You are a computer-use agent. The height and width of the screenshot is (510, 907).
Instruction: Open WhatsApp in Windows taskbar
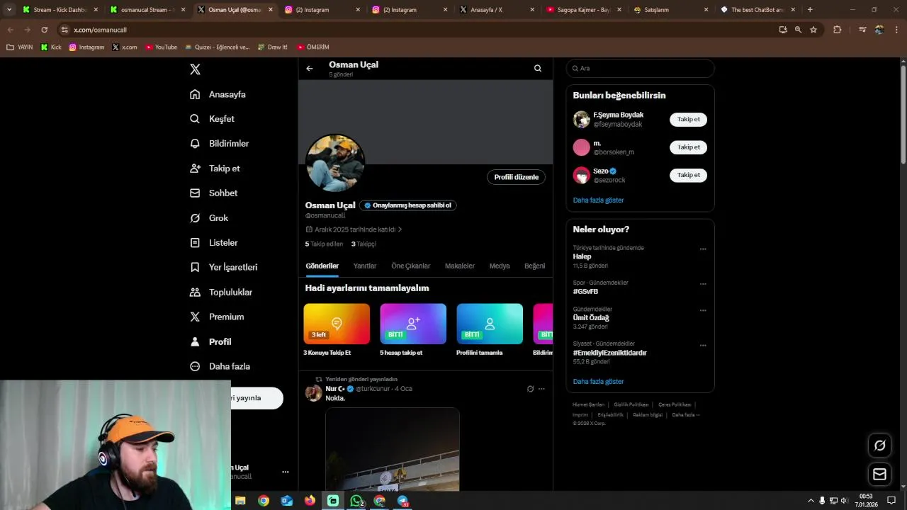click(x=356, y=501)
